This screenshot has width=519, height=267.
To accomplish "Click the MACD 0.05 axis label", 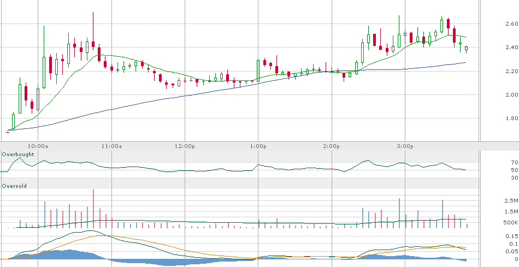I will click(x=512, y=252).
